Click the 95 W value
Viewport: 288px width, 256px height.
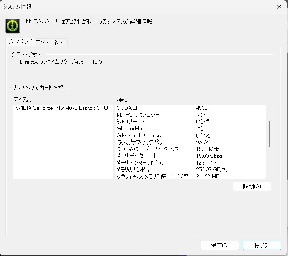(x=202, y=142)
